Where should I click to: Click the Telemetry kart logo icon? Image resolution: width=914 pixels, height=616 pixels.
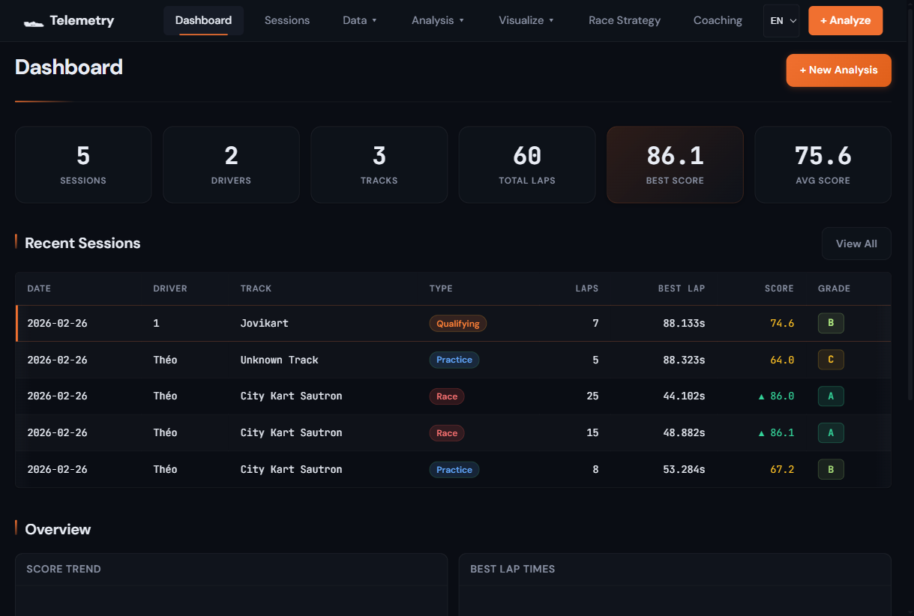(33, 22)
